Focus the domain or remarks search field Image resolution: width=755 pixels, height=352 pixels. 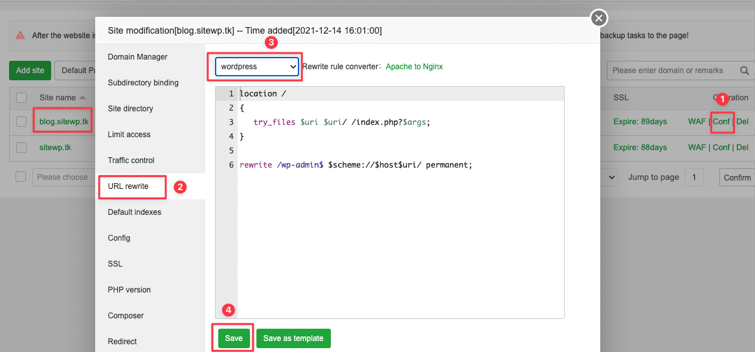(672, 71)
